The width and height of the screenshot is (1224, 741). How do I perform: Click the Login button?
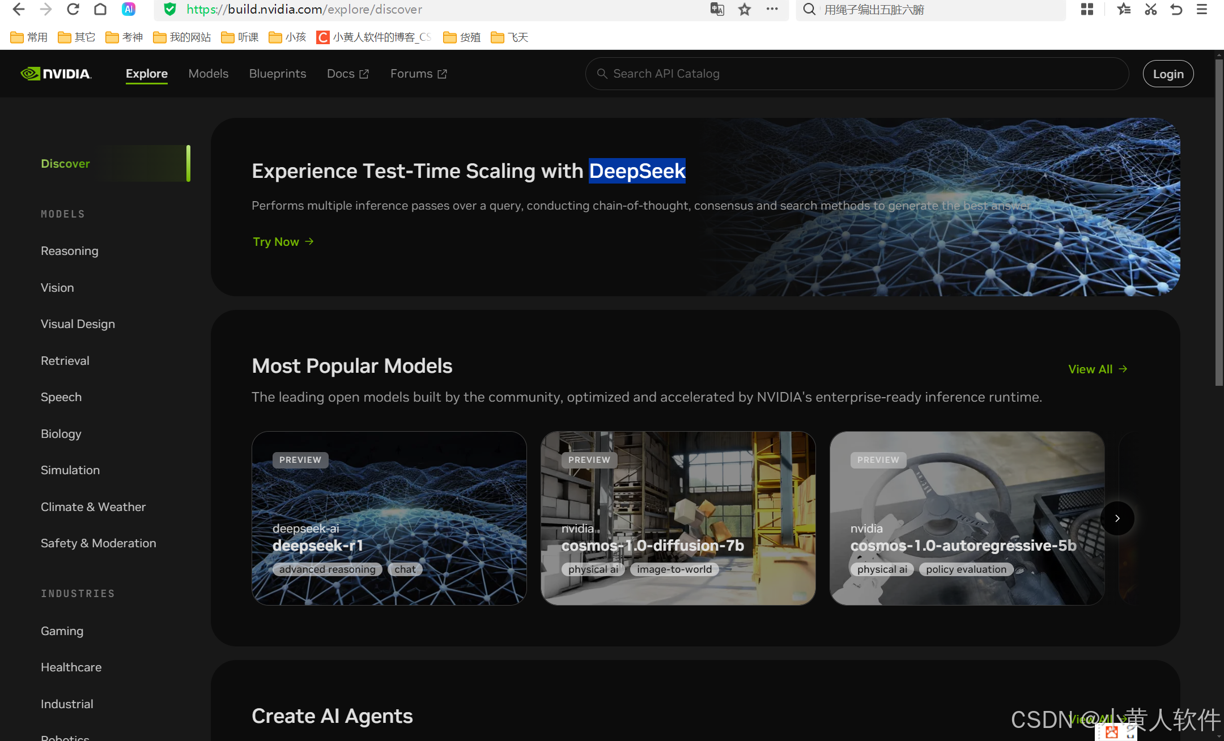1167,74
